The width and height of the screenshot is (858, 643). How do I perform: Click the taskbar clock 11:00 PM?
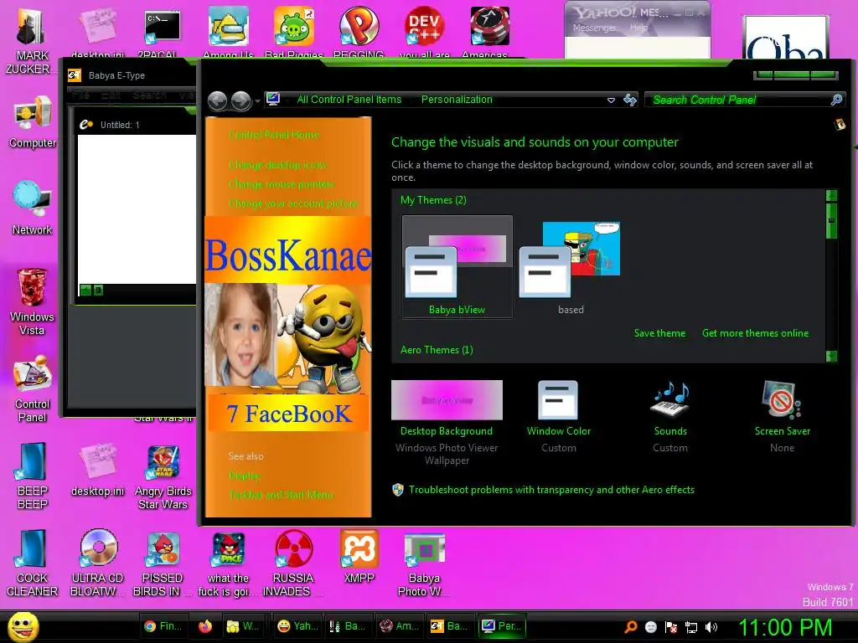(x=785, y=627)
